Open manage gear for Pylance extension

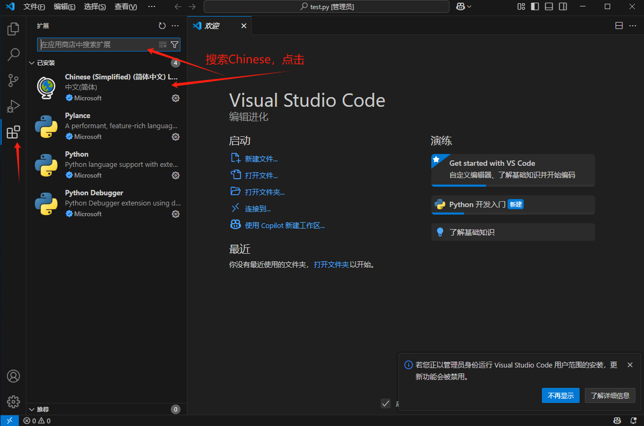[176, 137]
